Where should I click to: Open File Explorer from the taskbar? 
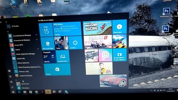[x=25, y=92]
